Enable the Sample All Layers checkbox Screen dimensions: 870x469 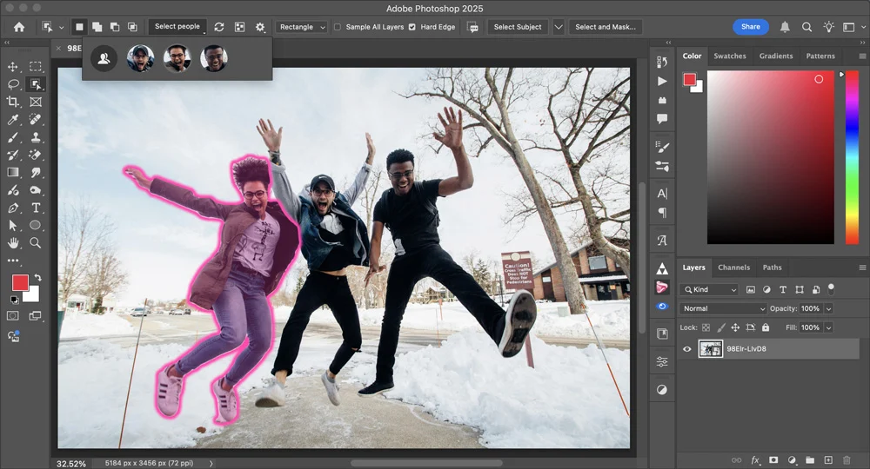coord(338,27)
